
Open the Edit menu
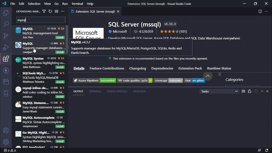point(21,4)
